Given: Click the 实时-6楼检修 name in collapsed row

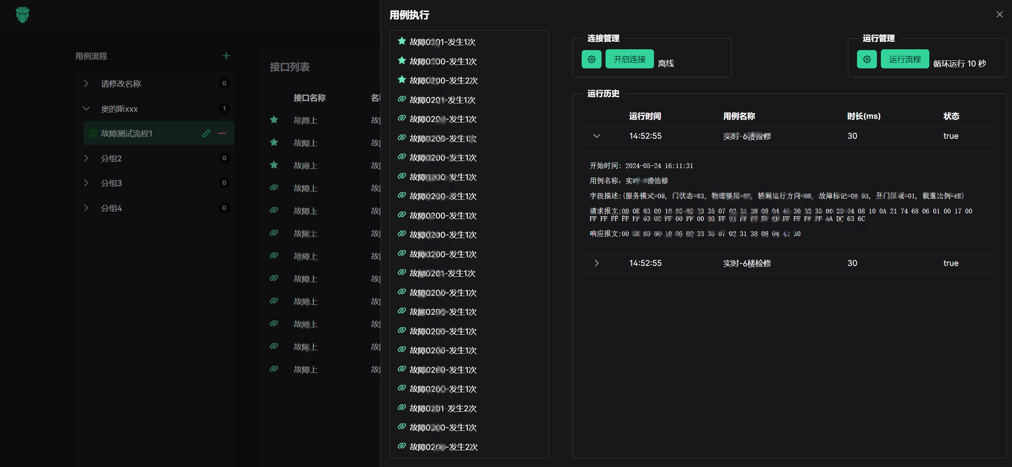Looking at the screenshot, I should (x=747, y=263).
